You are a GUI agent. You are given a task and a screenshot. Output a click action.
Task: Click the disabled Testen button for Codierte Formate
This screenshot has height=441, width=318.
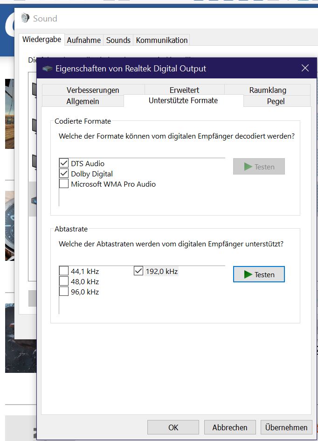[x=259, y=167]
